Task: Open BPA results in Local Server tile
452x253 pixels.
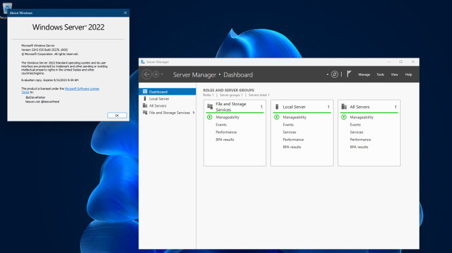Action: pyautogui.click(x=292, y=147)
